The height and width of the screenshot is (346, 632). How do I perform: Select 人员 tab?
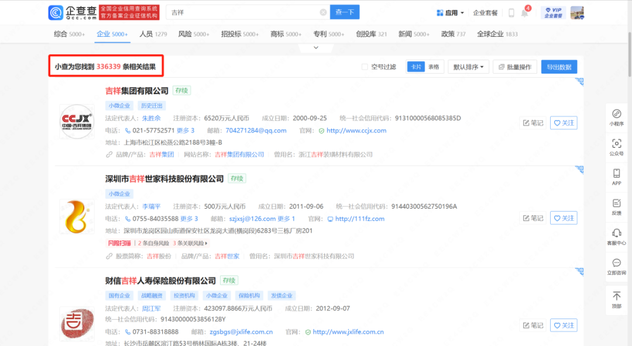tap(153, 34)
